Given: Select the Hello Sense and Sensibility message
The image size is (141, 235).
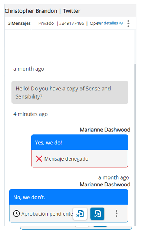Looking at the screenshot, I should [x=70, y=92].
